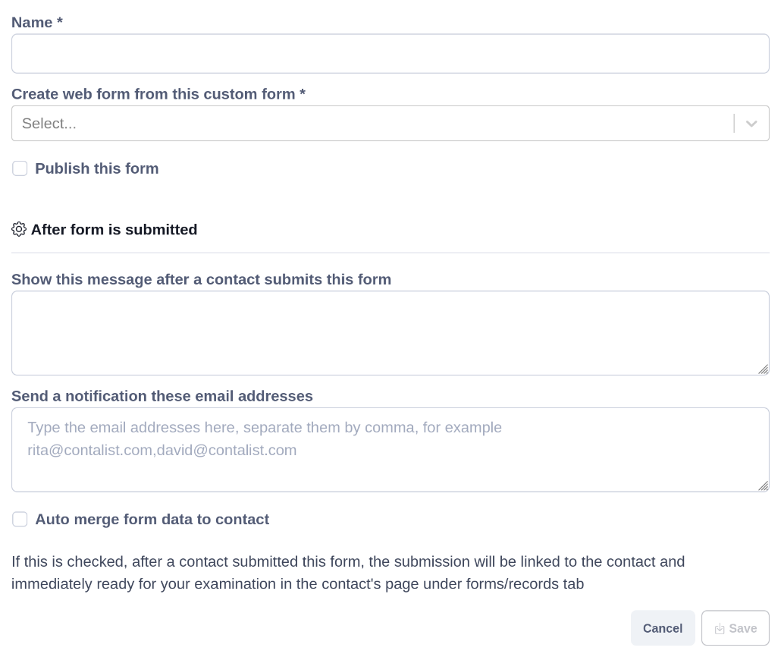
Task: Click the 'Send a notification these email addresses' label
Action: tap(162, 396)
